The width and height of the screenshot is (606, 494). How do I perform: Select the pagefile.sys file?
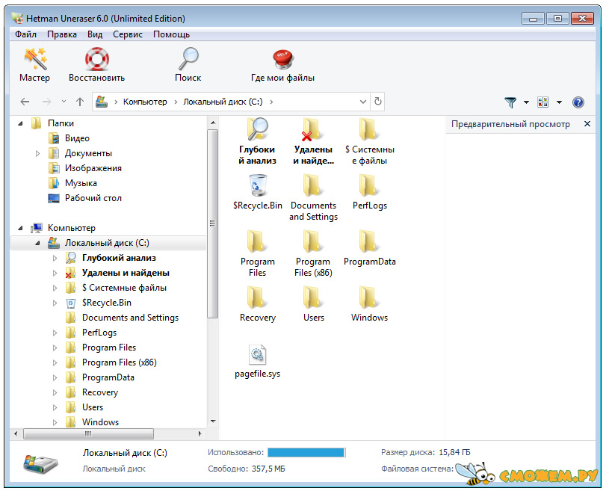pos(257,362)
